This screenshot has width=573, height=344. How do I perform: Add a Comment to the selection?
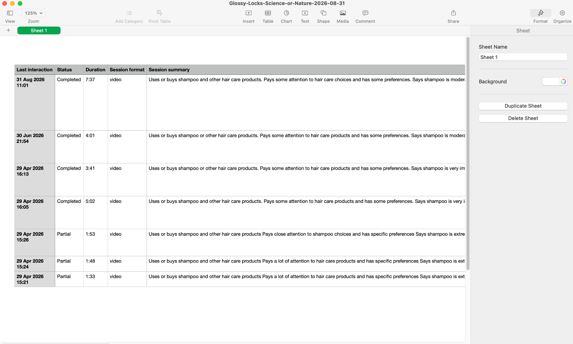(365, 13)
